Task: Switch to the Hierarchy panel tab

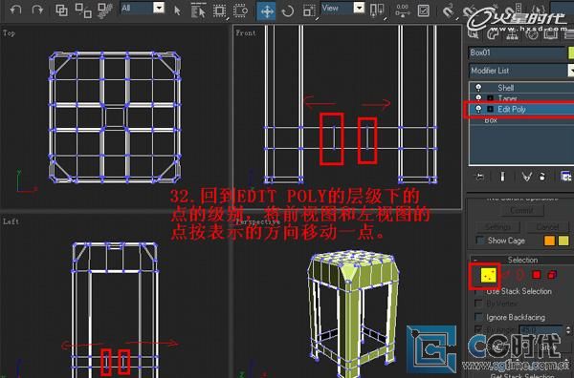Action: tap(512, 34)
